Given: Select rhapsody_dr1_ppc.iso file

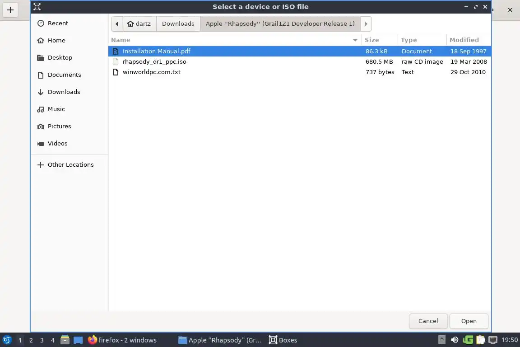Looking at the screenshot, I should click(x=300, y=62).
